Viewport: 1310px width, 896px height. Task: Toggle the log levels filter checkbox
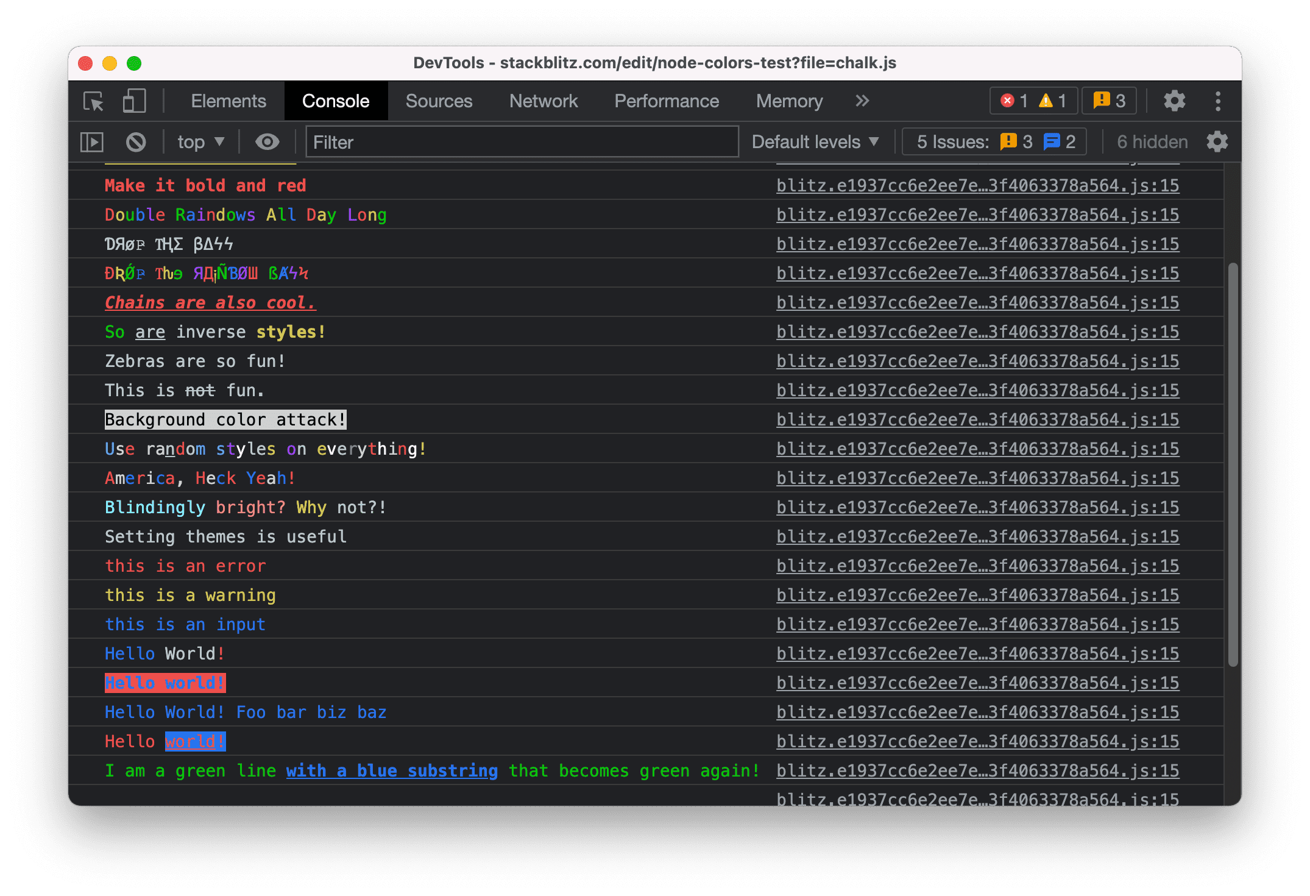pos(817,140)
